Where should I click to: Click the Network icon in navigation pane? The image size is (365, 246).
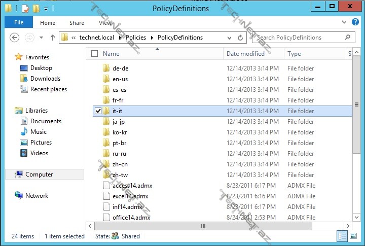pyautogui.click(x=19, y=196)
